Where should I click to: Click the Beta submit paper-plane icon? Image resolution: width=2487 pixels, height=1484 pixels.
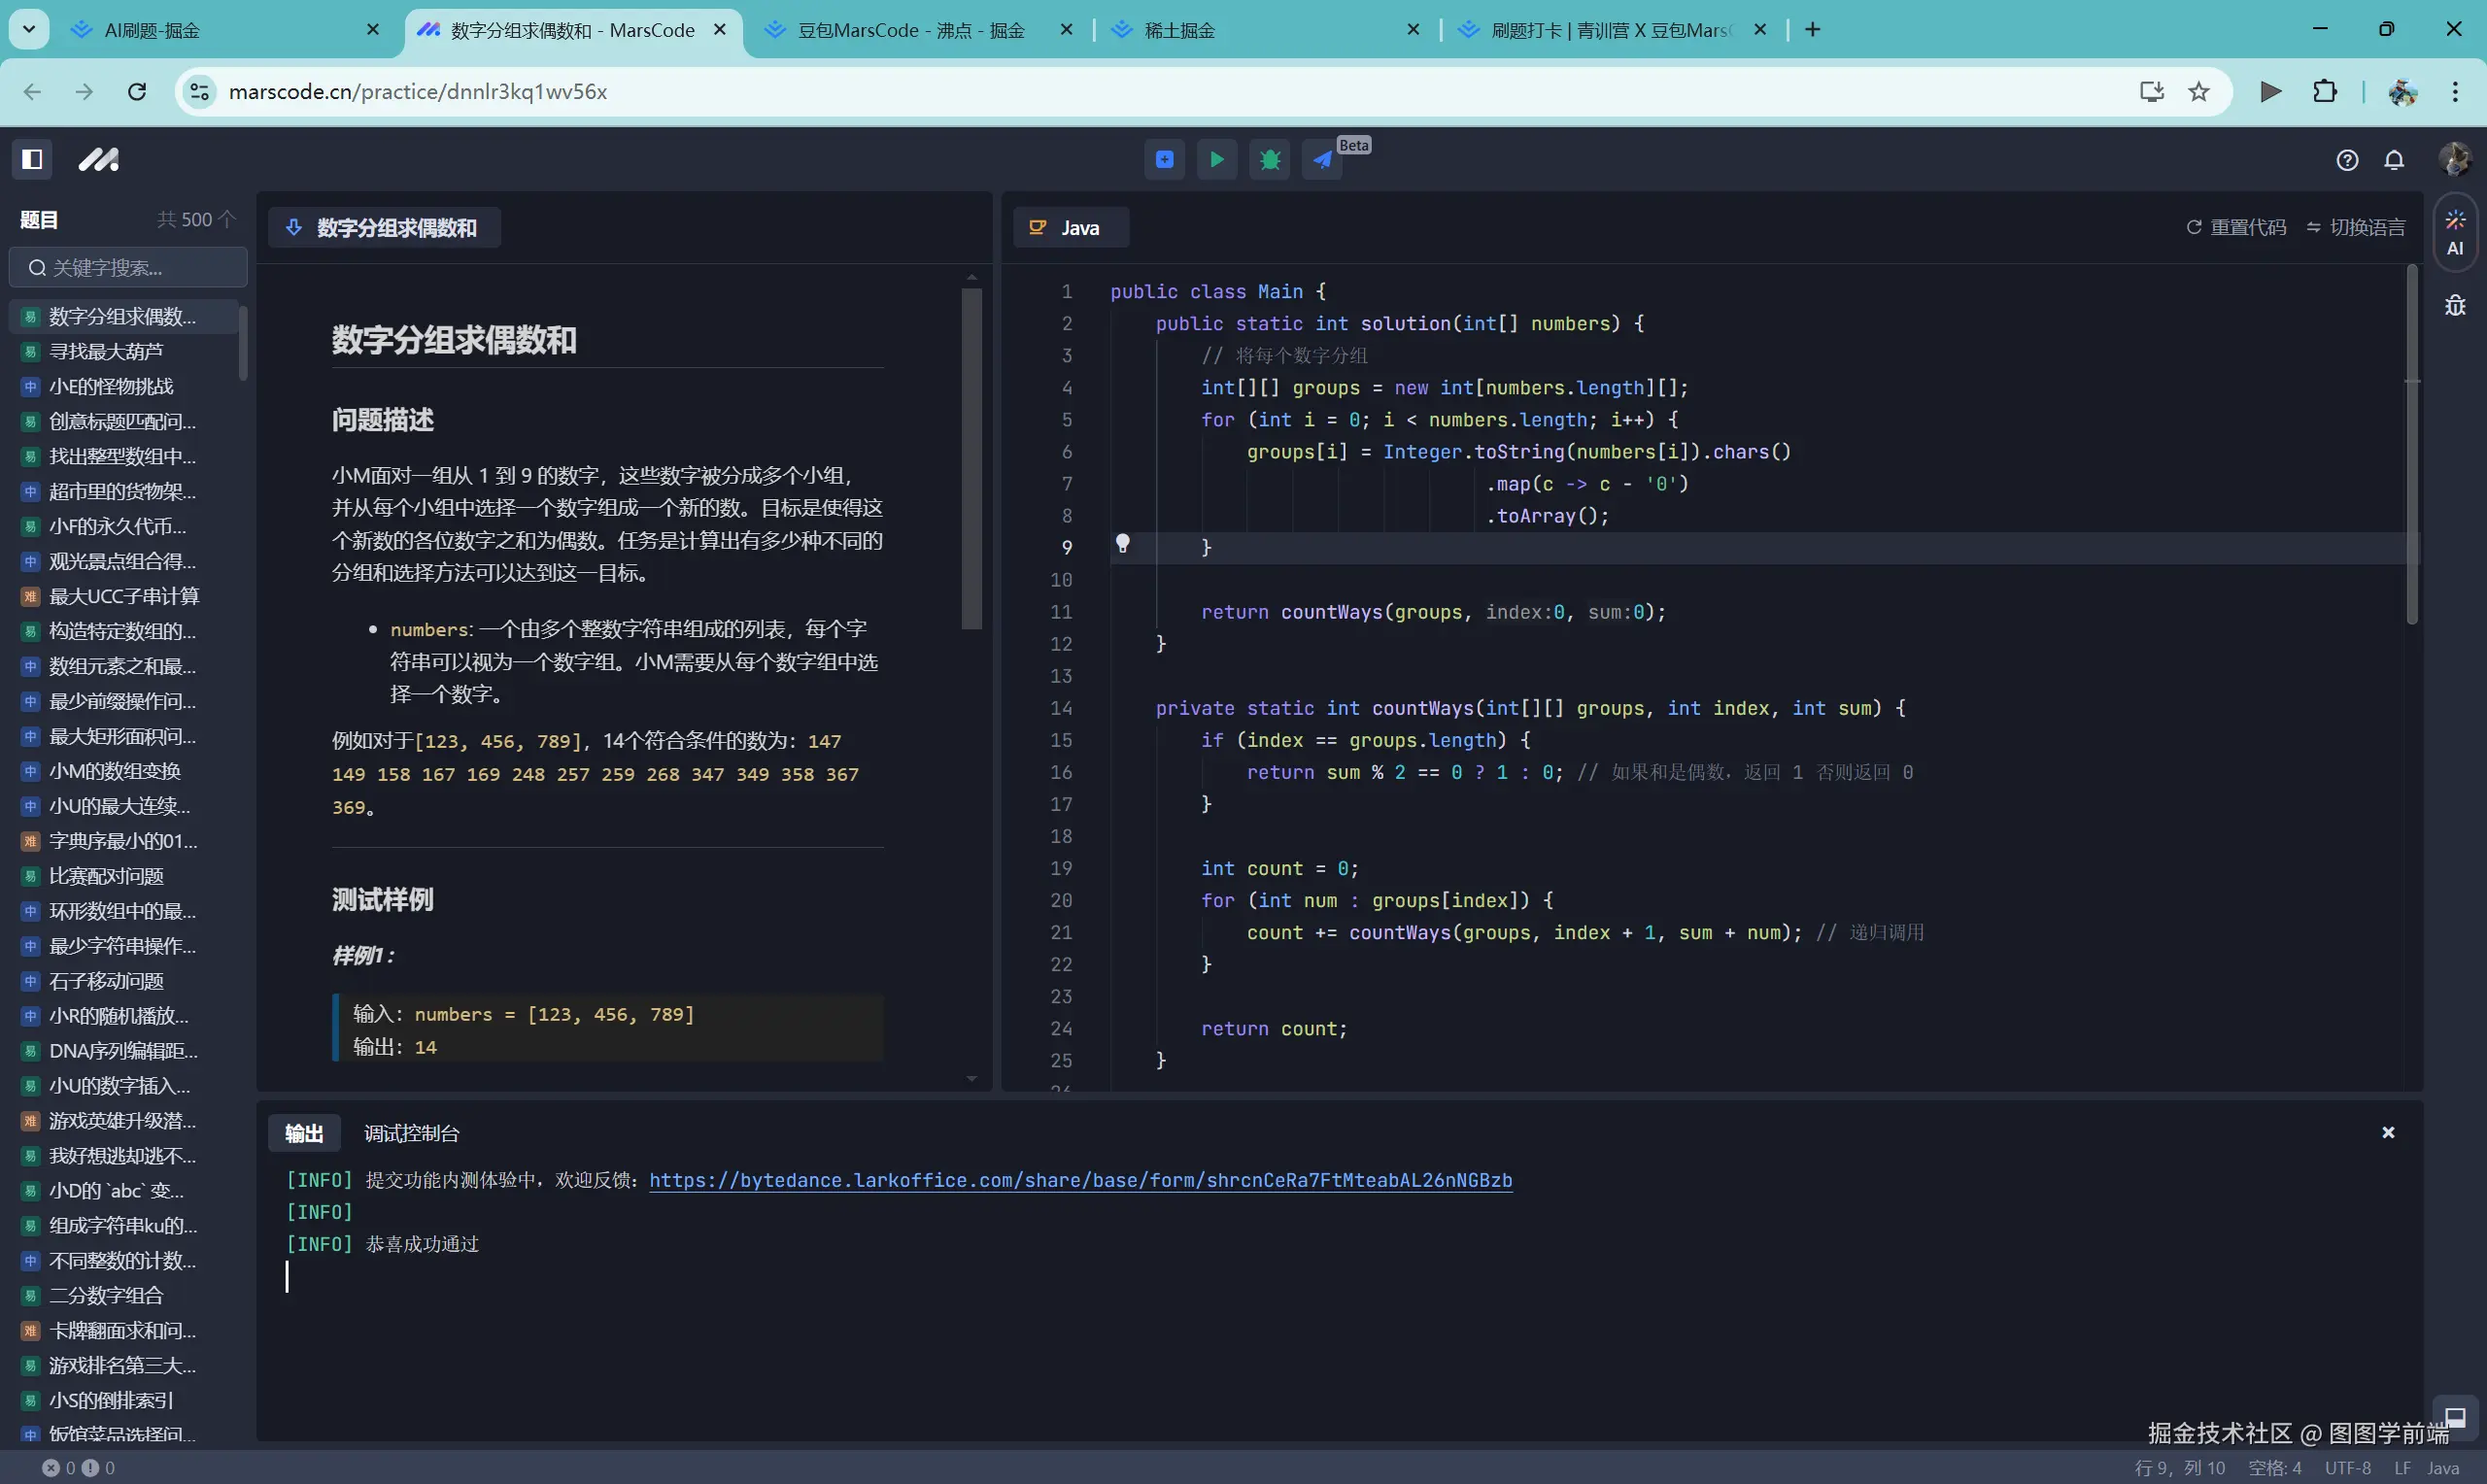coord(1322,160)
